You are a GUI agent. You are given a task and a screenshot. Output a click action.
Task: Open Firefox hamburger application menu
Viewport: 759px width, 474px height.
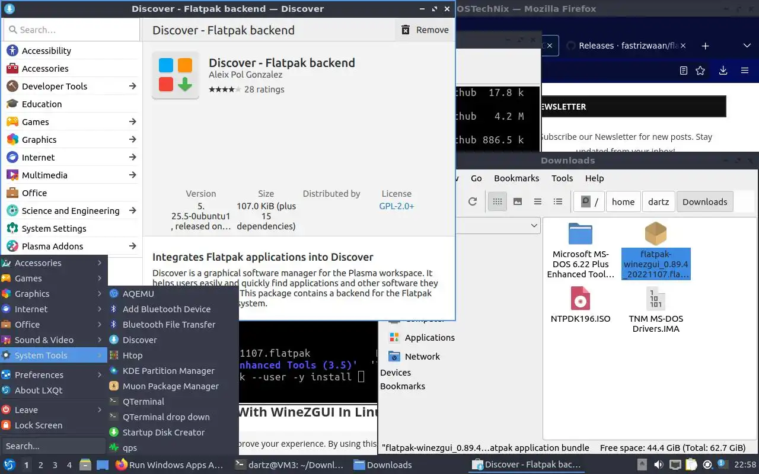[x=745, y=71]
